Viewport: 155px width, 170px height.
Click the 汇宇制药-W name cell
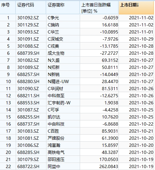(63, 103)
